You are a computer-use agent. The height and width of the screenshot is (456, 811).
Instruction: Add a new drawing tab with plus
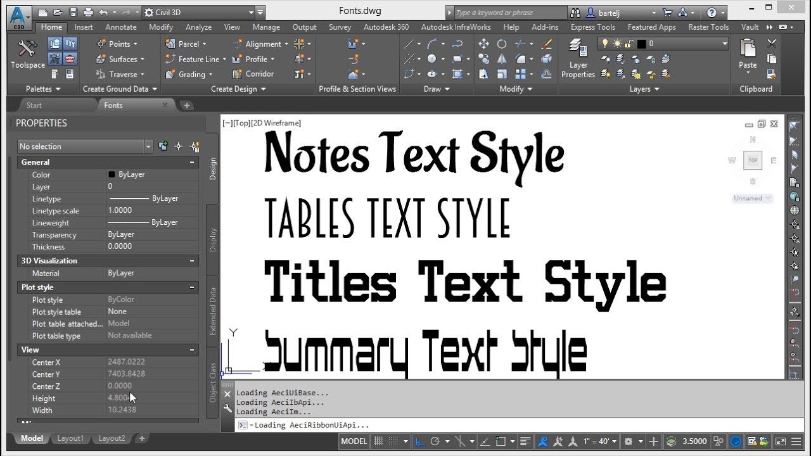[x=186, y=105]
